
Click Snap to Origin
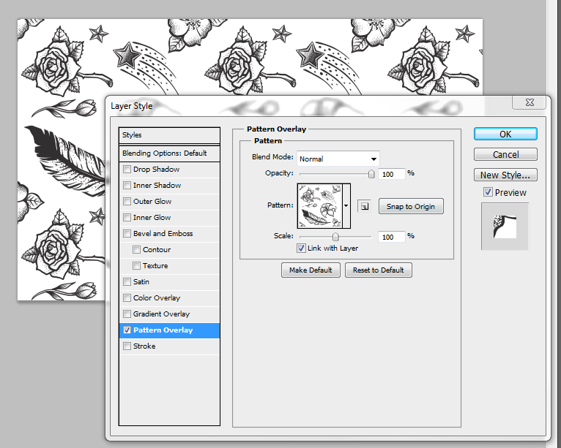click(411, 206)
